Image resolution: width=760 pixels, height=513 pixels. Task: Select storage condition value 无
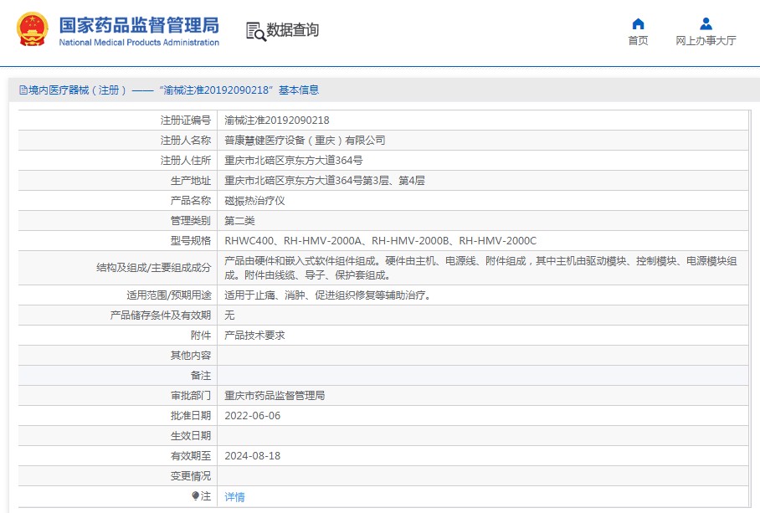point(229,315)
